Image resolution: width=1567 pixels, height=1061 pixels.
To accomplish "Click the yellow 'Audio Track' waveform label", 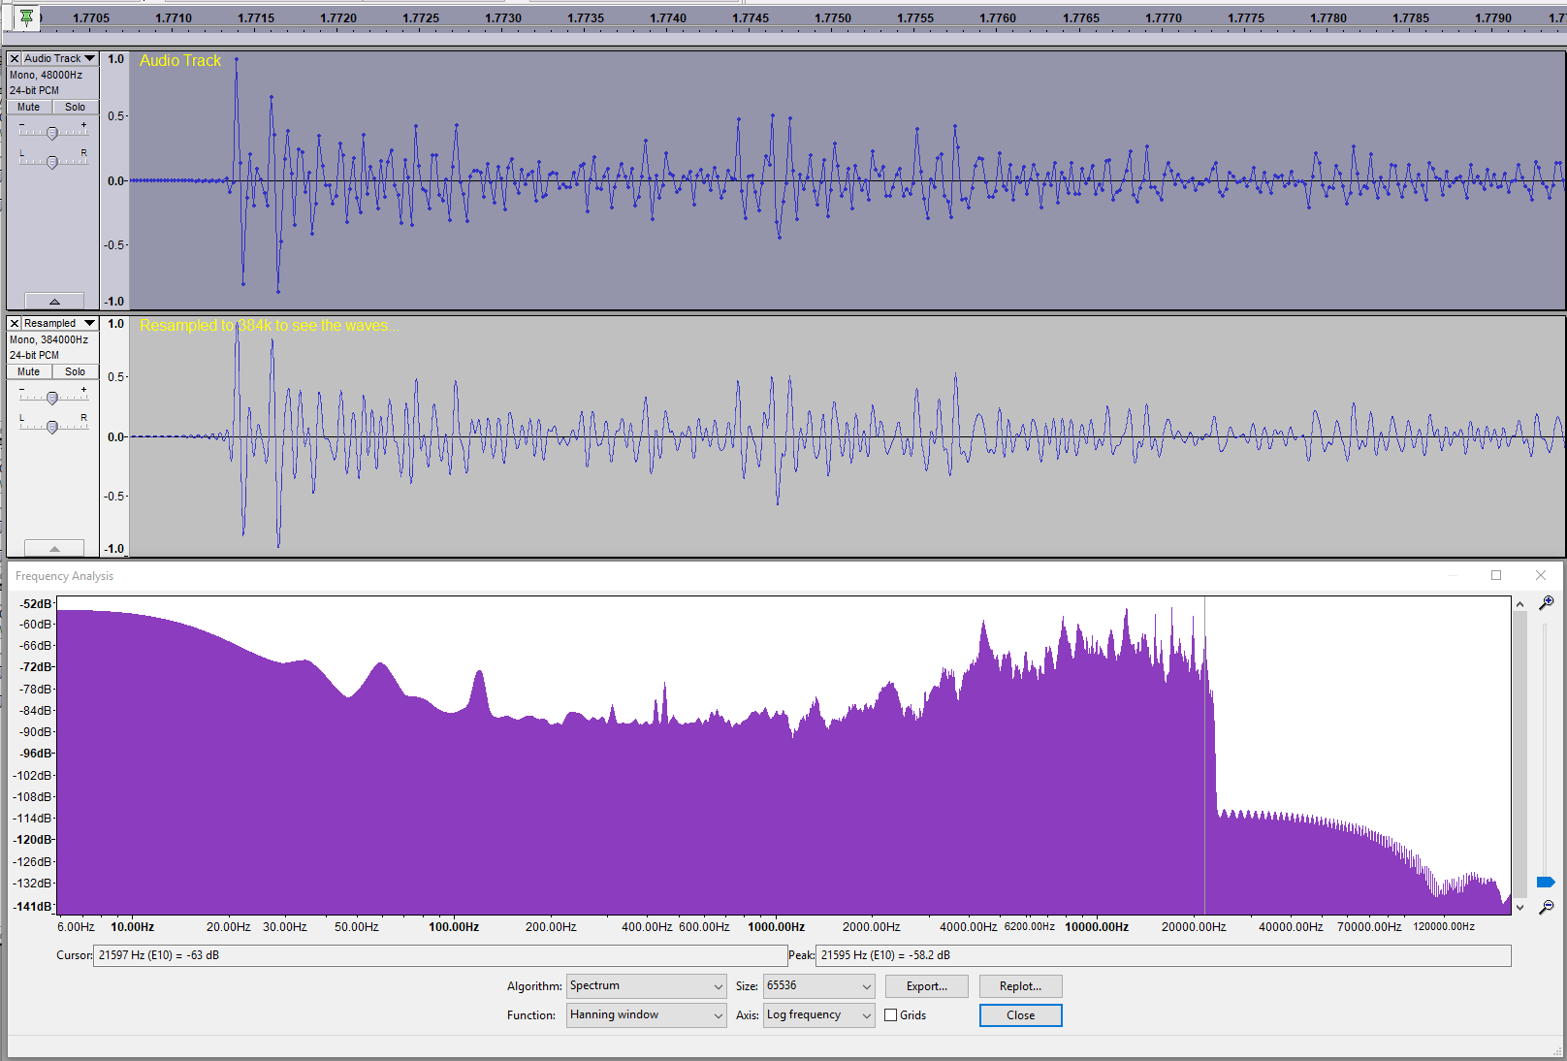I will click(180, 60).
